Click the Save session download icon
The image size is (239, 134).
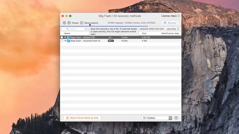81,23
